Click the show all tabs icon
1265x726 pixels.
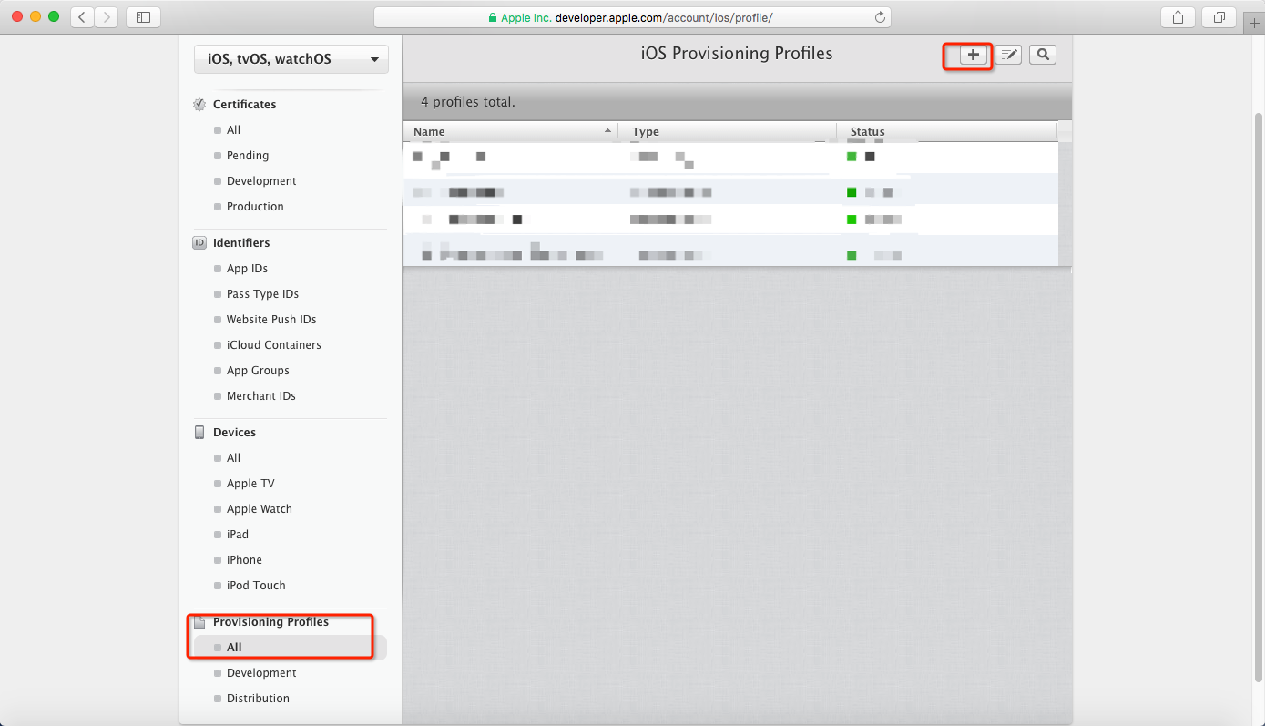[1219, 17]
